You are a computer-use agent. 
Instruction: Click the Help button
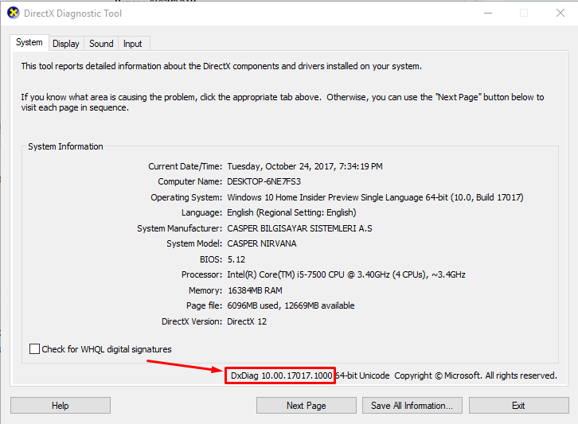60,405
